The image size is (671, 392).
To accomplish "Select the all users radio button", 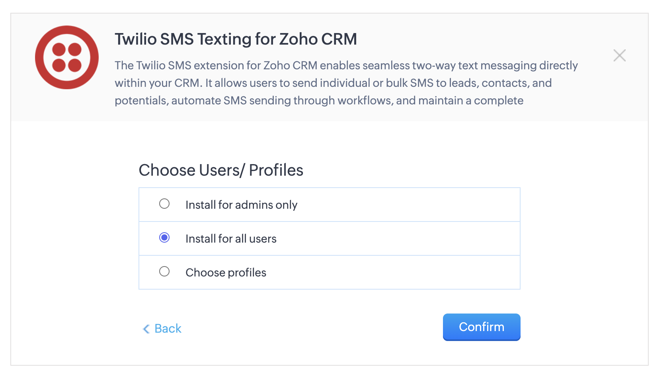I will pos(164,238).
